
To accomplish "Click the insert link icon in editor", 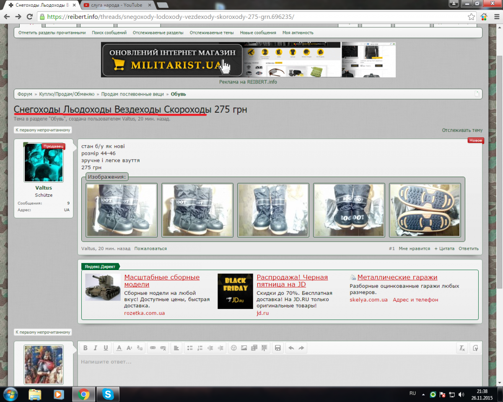I will pos(153,348).
